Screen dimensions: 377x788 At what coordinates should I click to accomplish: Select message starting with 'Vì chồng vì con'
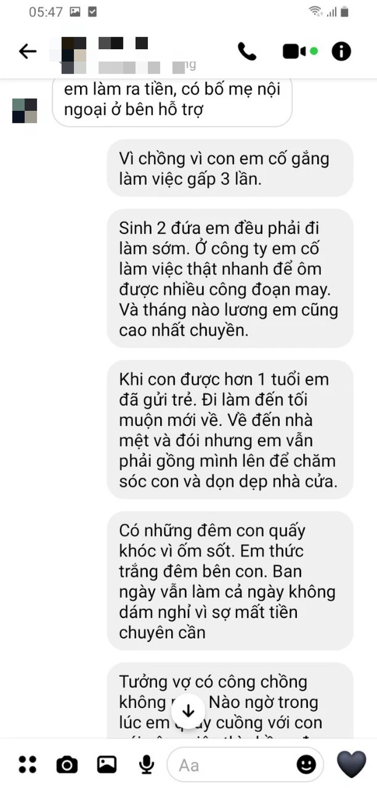coord(230,168)
